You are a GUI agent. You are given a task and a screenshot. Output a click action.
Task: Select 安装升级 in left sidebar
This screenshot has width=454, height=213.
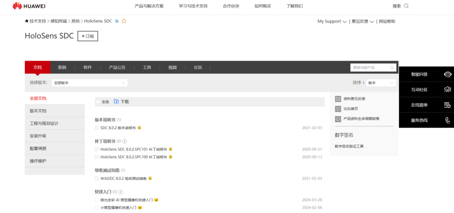pos(38,136)
